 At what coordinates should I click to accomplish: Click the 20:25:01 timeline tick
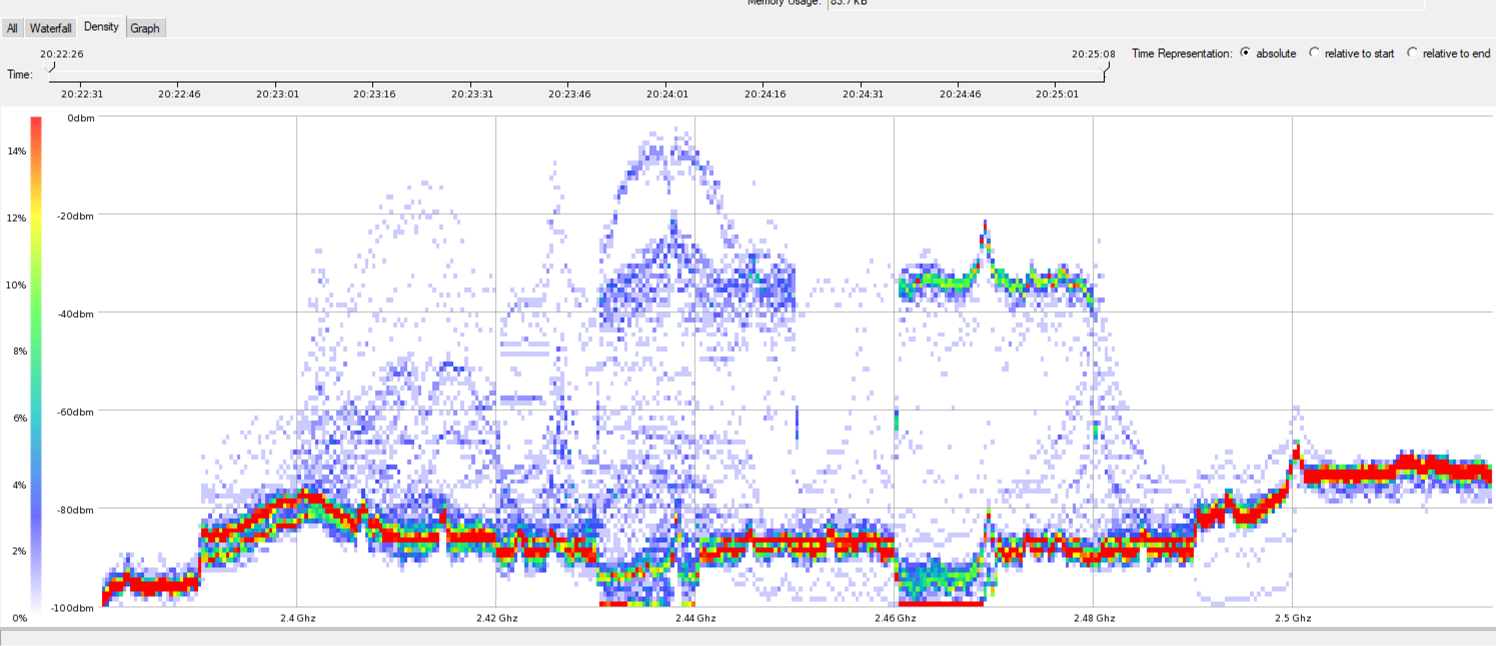1056,93
